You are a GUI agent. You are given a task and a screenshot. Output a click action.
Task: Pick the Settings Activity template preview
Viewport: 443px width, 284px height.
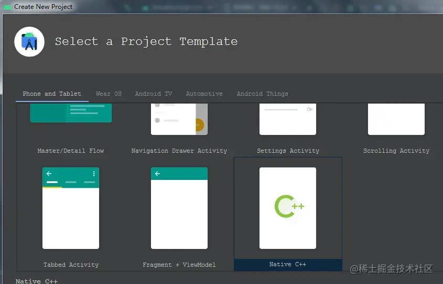tap(288, 119)
